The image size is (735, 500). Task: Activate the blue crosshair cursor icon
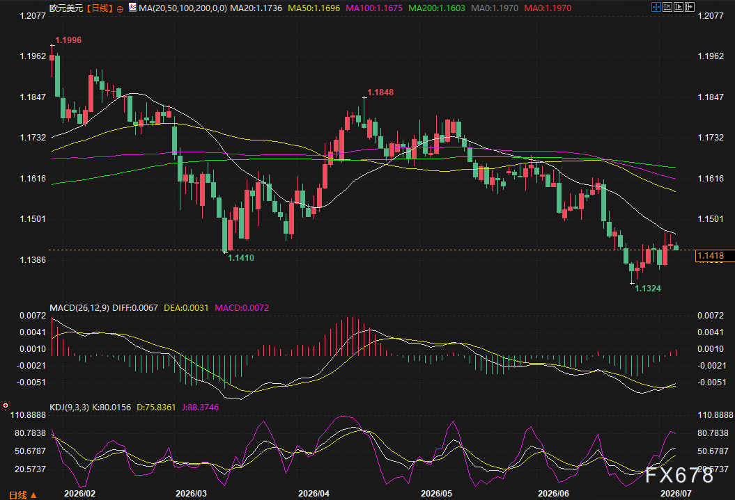(x=656, y=7)
